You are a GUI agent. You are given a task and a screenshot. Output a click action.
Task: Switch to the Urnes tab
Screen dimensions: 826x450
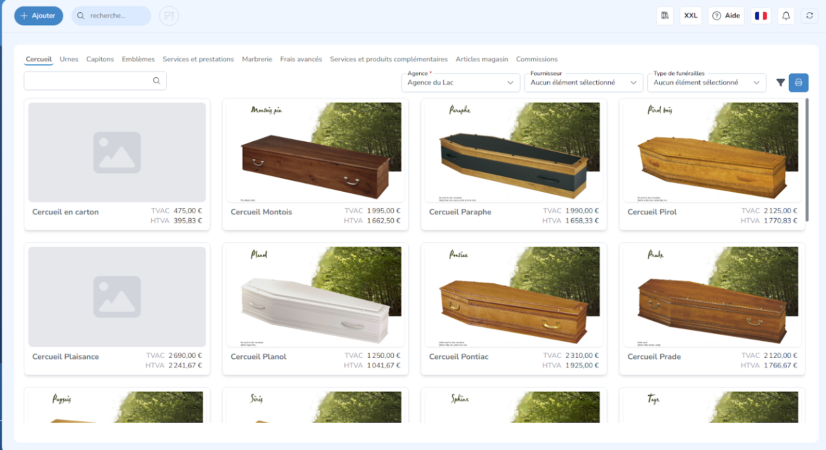[69, 59]
